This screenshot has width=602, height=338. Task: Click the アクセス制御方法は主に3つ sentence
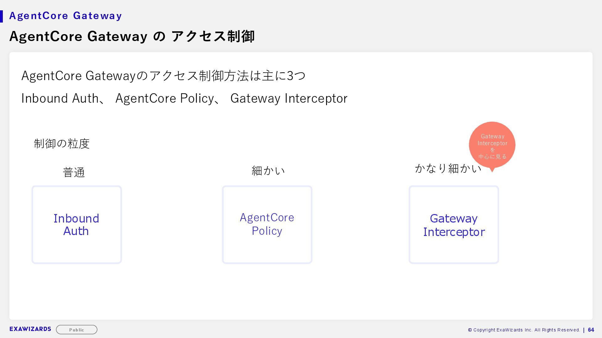163,76
